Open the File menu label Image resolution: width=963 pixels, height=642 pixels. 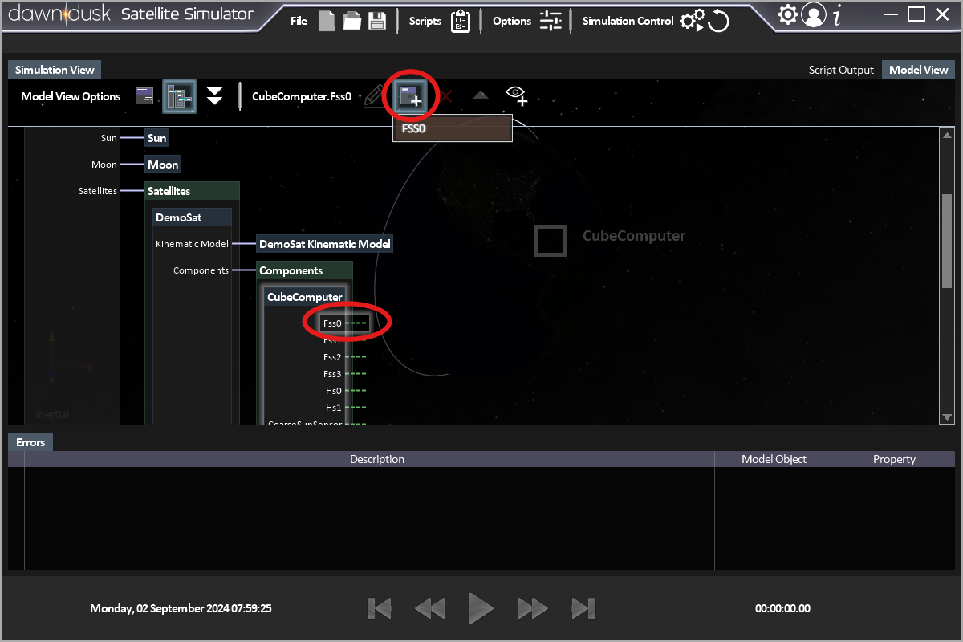(x=299, y=22)
